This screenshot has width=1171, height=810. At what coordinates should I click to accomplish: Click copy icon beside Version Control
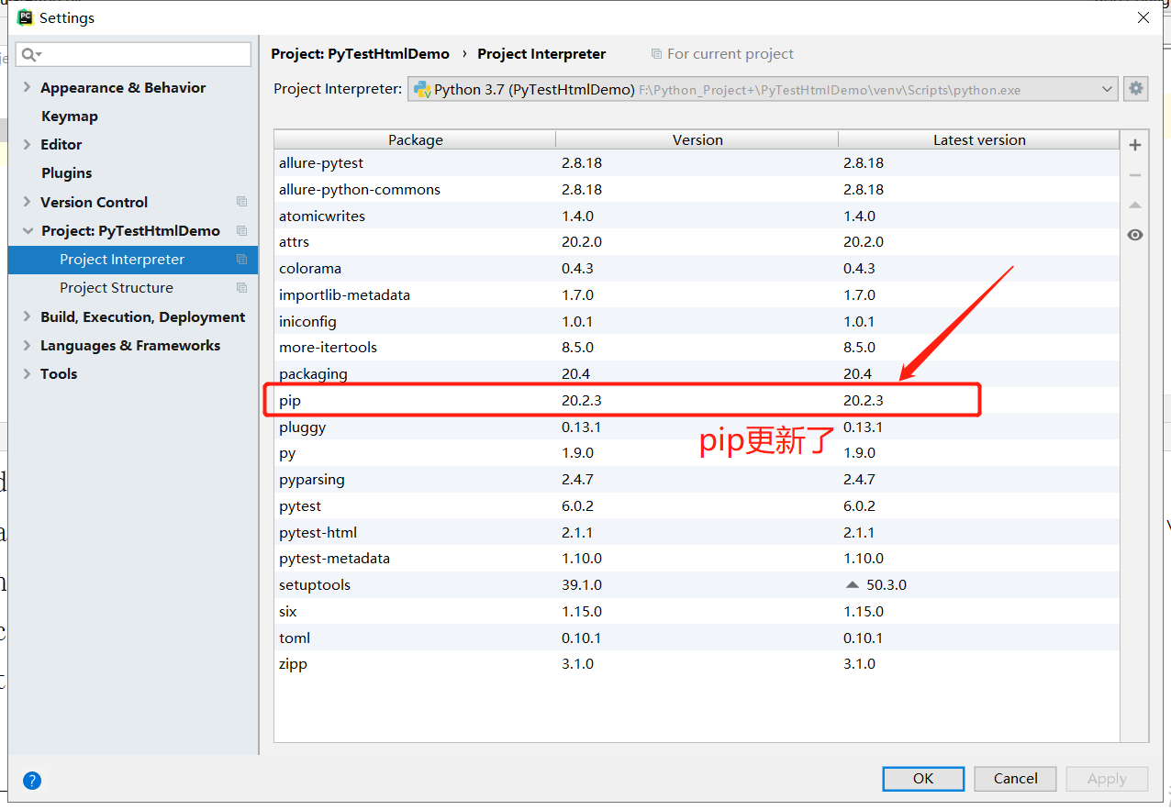click(241, 202)
